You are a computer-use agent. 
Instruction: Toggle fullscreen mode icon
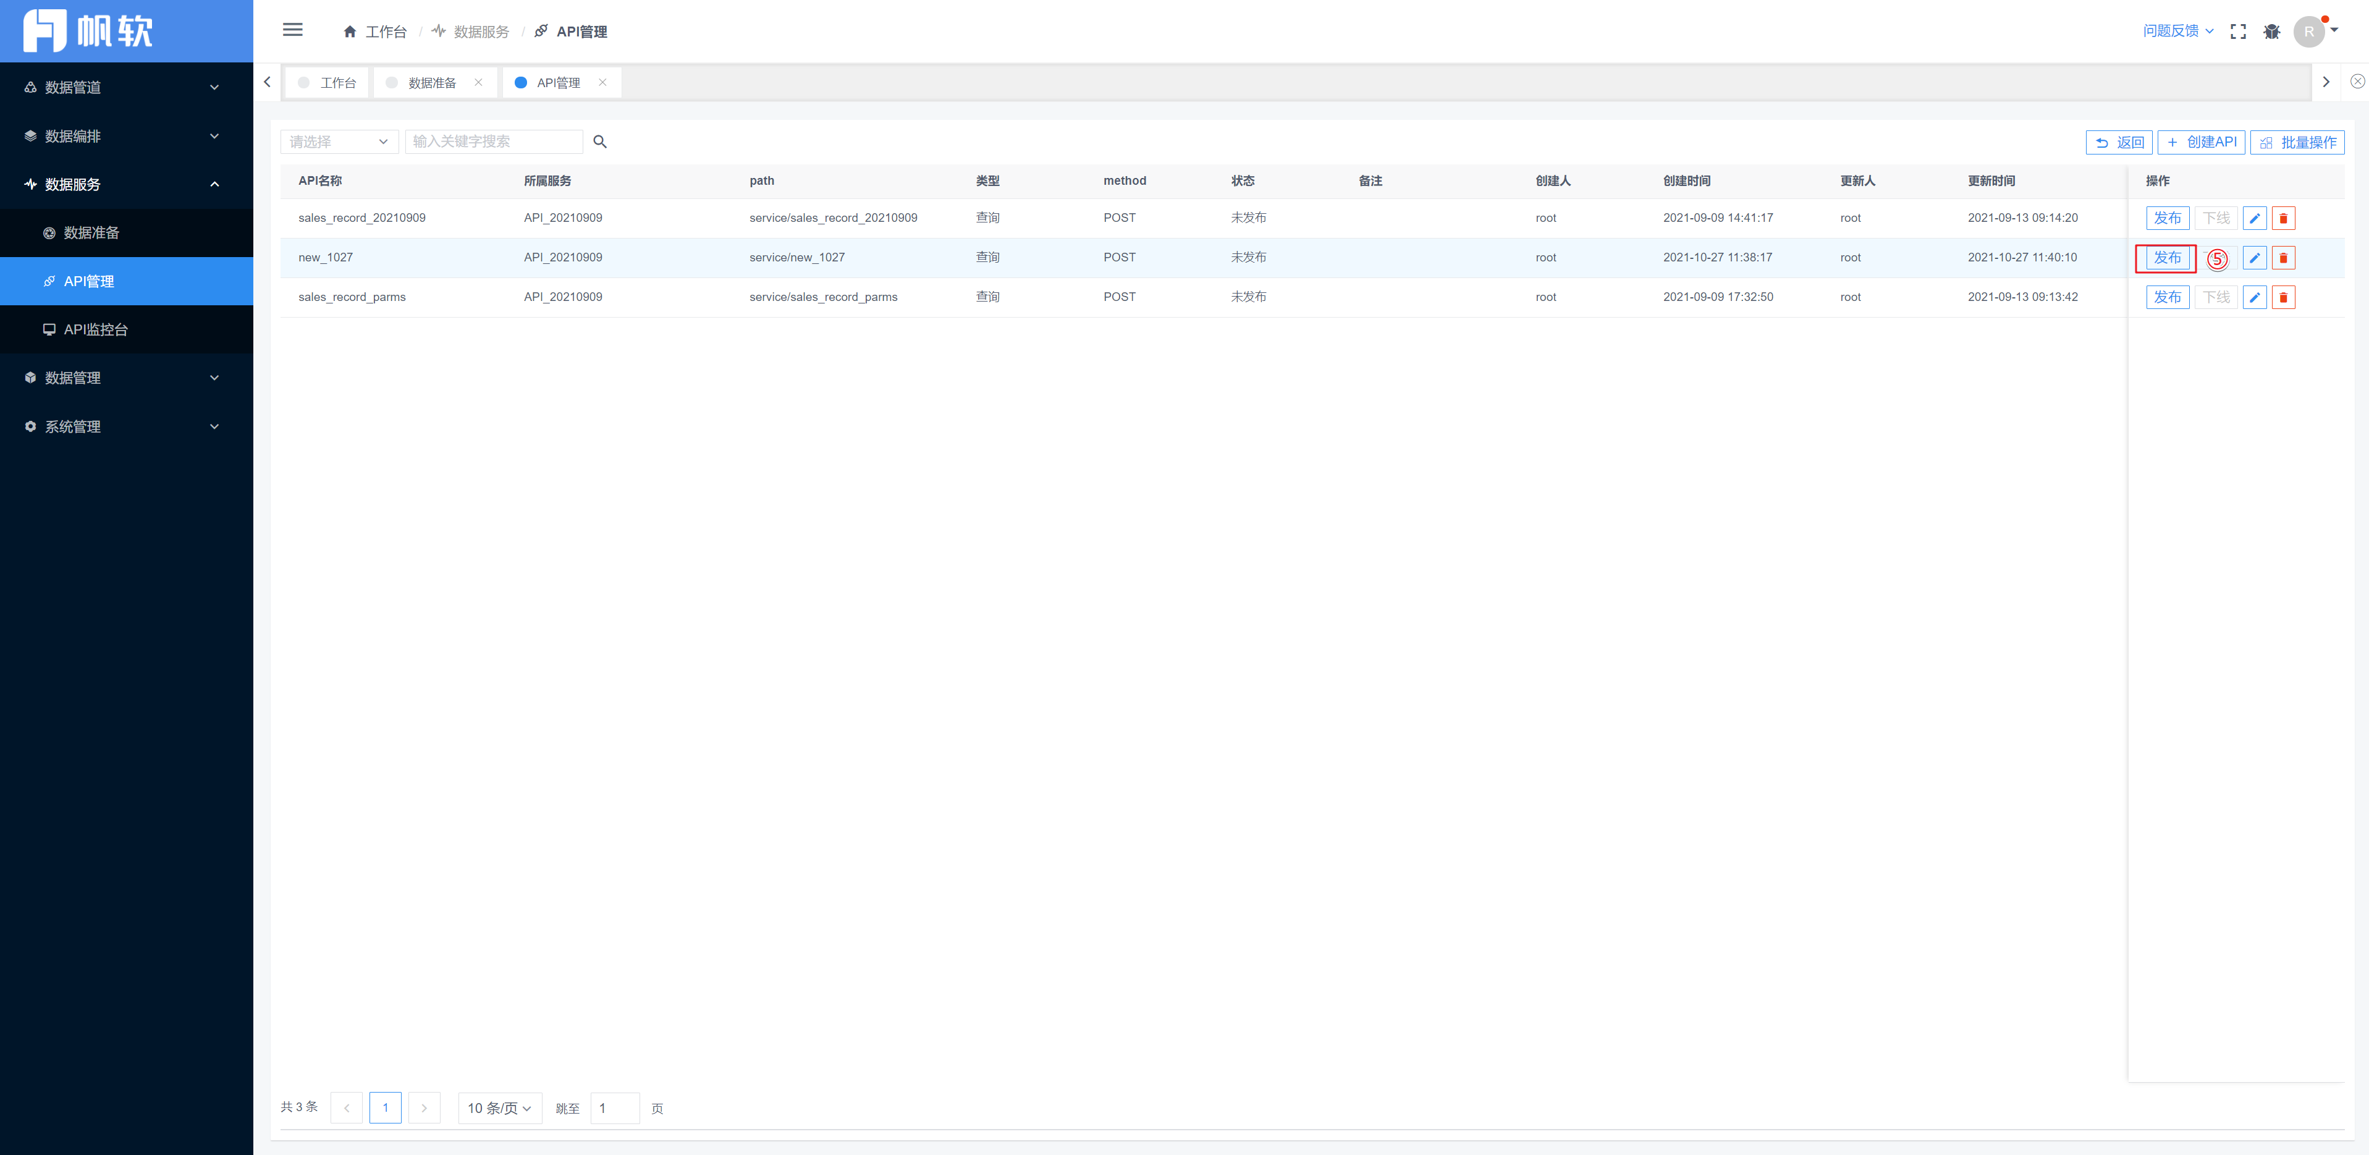(2239, 32)
